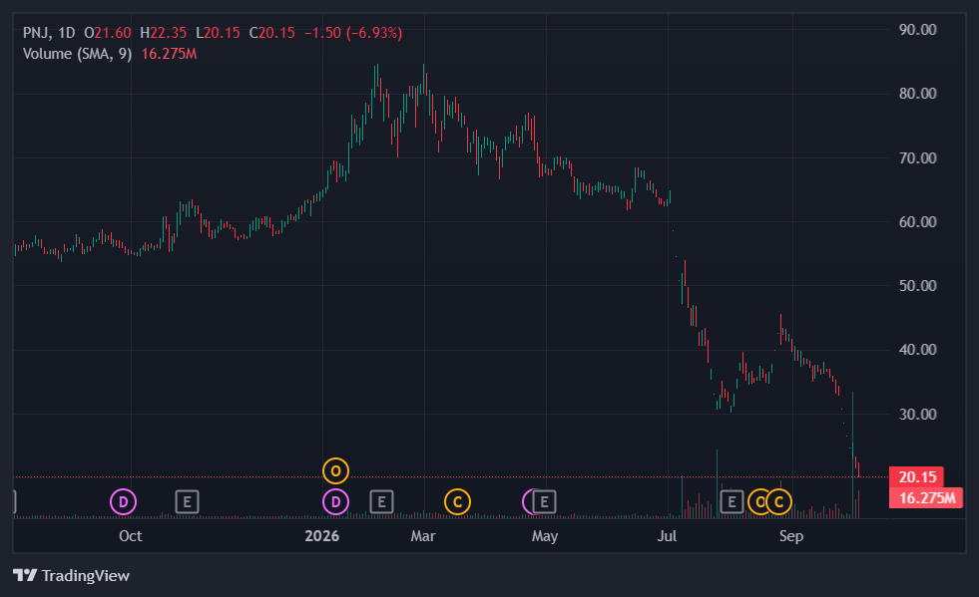This screenshot has height=597, width=979.
Task: Click the orange C marker near Mar
Action: pos(457,501)
